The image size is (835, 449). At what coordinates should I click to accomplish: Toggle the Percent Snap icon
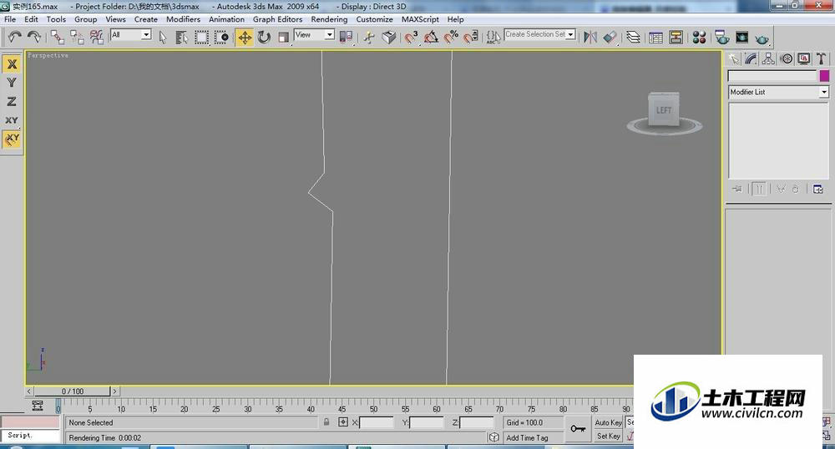click(x=451, y=37)
